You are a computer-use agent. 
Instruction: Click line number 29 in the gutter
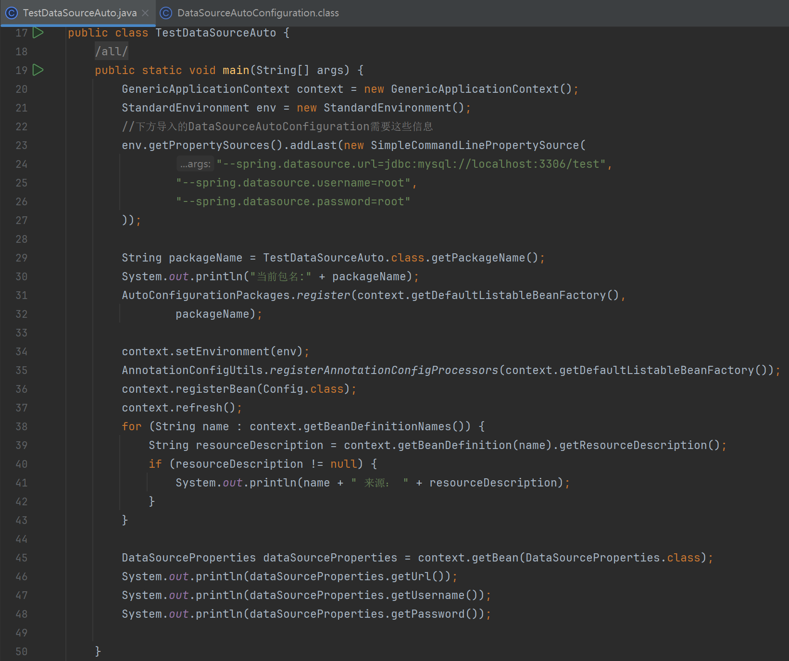pos(22,258)
